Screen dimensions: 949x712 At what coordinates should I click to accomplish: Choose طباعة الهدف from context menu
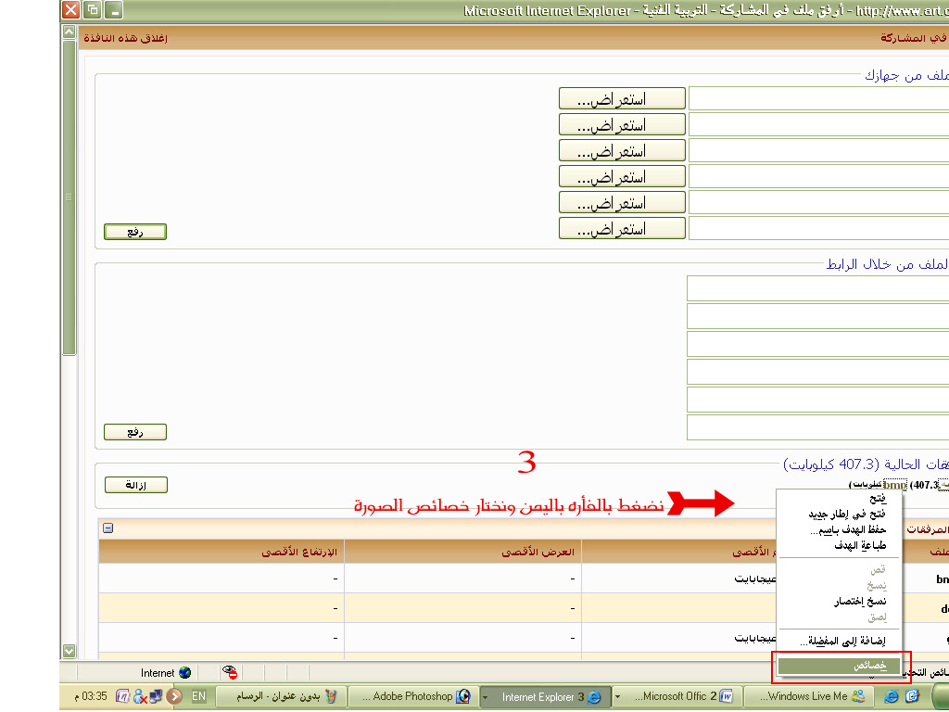pos(840,545)
